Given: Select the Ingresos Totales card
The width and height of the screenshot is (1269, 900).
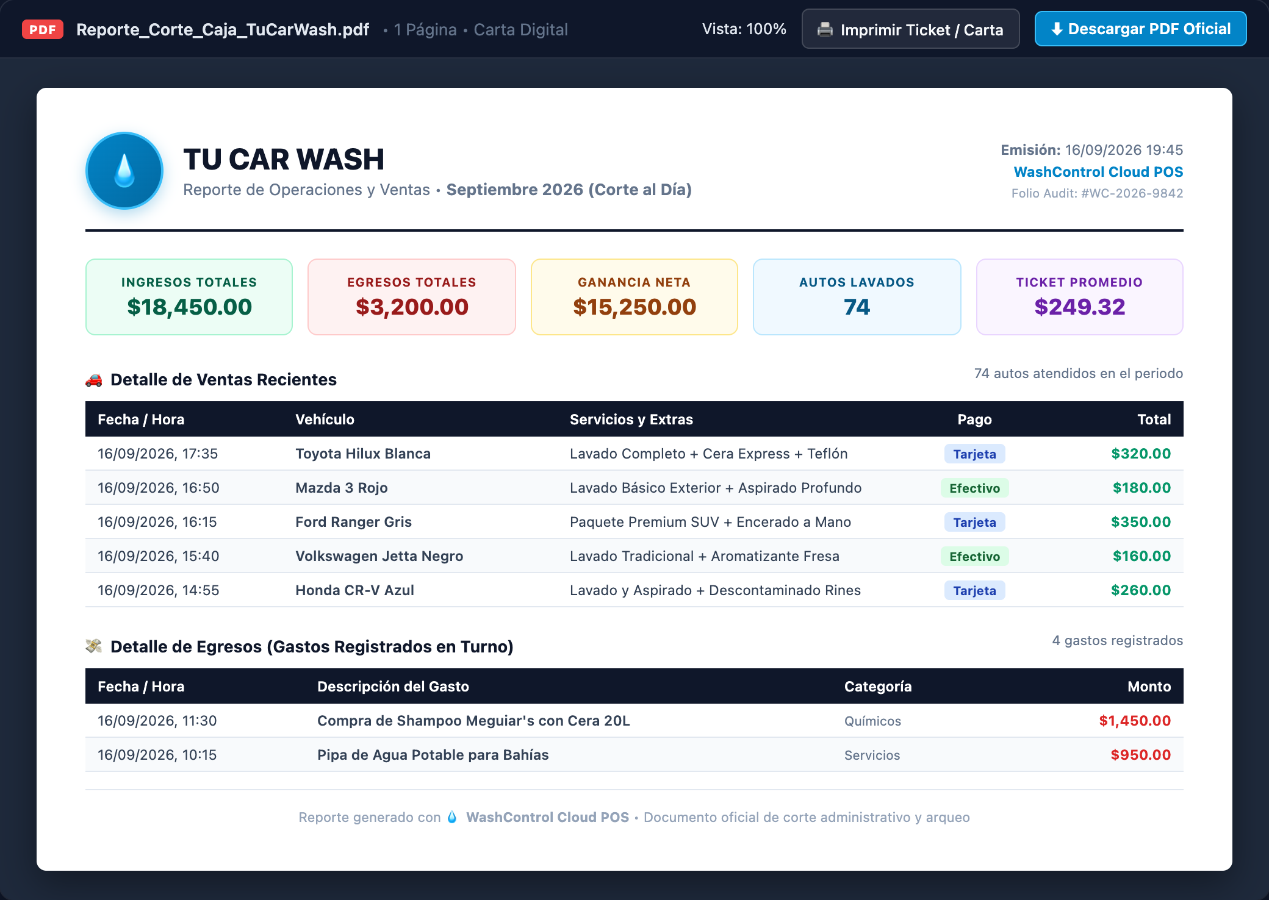Looking at the screenshot, I should pyautogui.click(x=189, y=297).
